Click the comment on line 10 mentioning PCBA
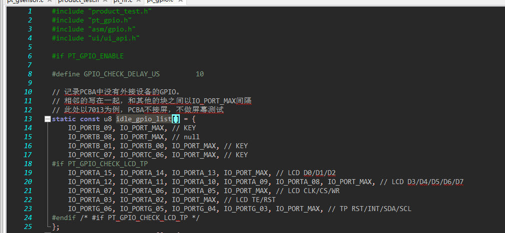This screenshot has width=505, height=233. 117,92
